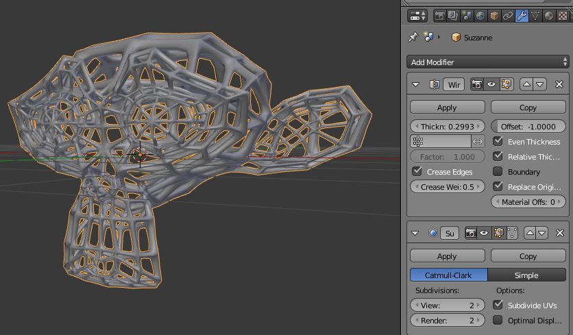The width and height of the screenshot is (573, 335).
Task: Open the Material properties tab
Action: point(549,16)
